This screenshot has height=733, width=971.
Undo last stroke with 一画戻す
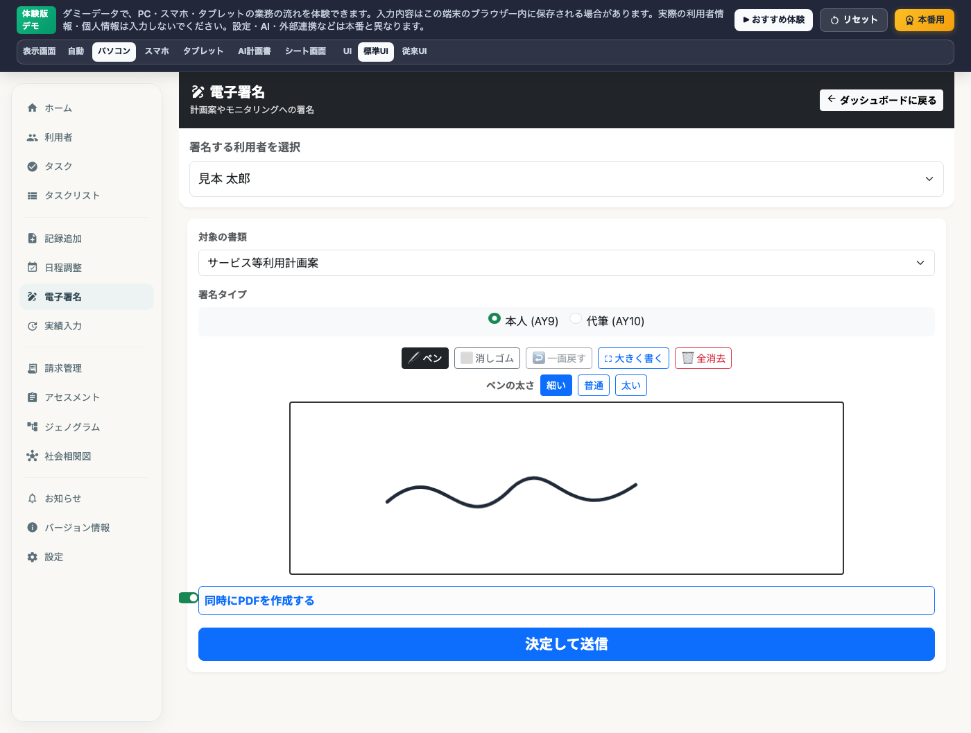click(x=559, y=358)
